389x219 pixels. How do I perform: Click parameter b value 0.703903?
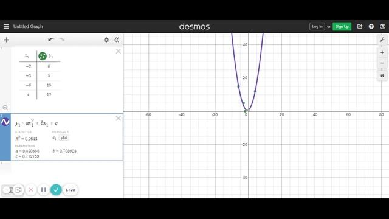tap(64, 151)
